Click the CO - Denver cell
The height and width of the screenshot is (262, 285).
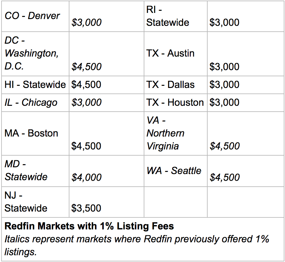point(32,16)
